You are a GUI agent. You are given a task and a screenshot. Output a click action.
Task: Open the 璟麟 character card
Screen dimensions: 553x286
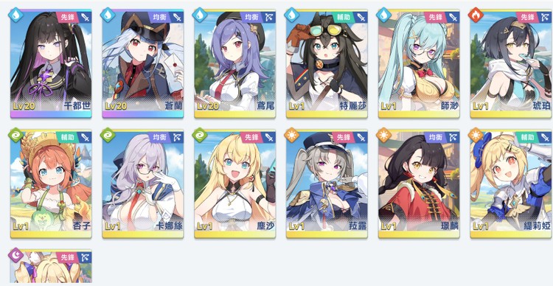pyautogui.click(x=419, y=184)
